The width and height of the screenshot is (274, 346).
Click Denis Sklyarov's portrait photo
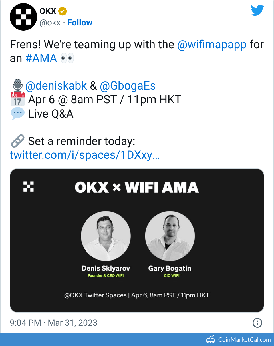coord(106,236)
